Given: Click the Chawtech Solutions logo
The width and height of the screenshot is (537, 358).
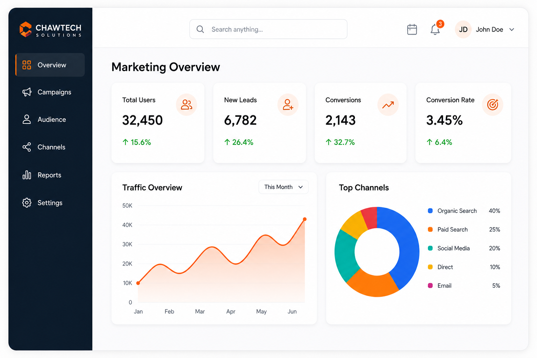Looking at the screenshot, I should [x=50, y=29].
